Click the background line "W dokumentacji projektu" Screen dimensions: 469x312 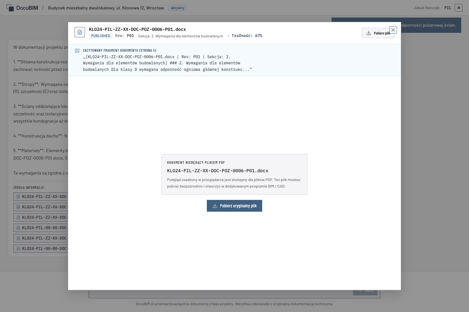(x=40, y=47)
